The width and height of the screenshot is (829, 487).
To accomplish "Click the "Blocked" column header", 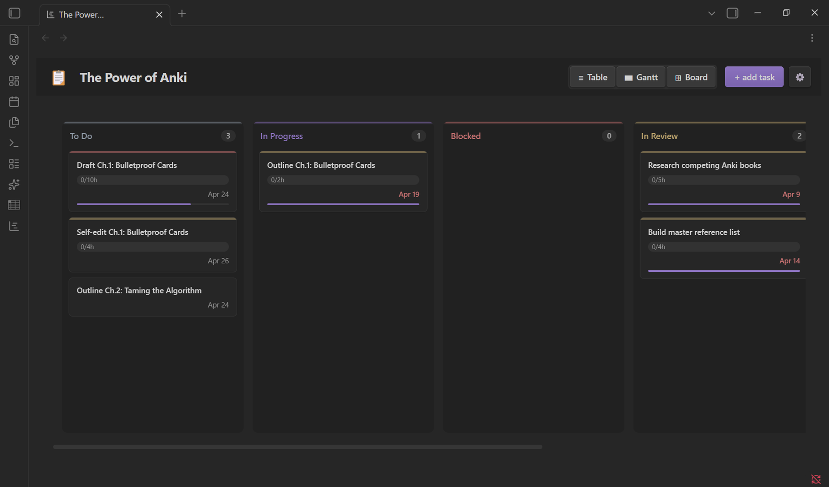I will (466, 136).
